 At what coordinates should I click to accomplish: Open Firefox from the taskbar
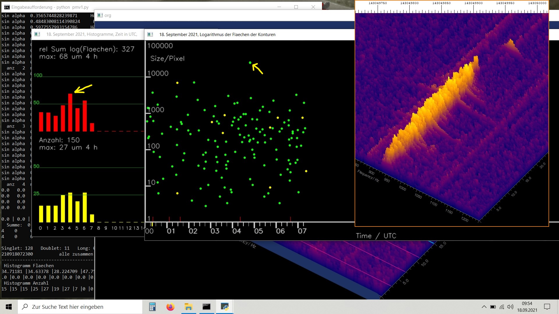pos(170,307)
